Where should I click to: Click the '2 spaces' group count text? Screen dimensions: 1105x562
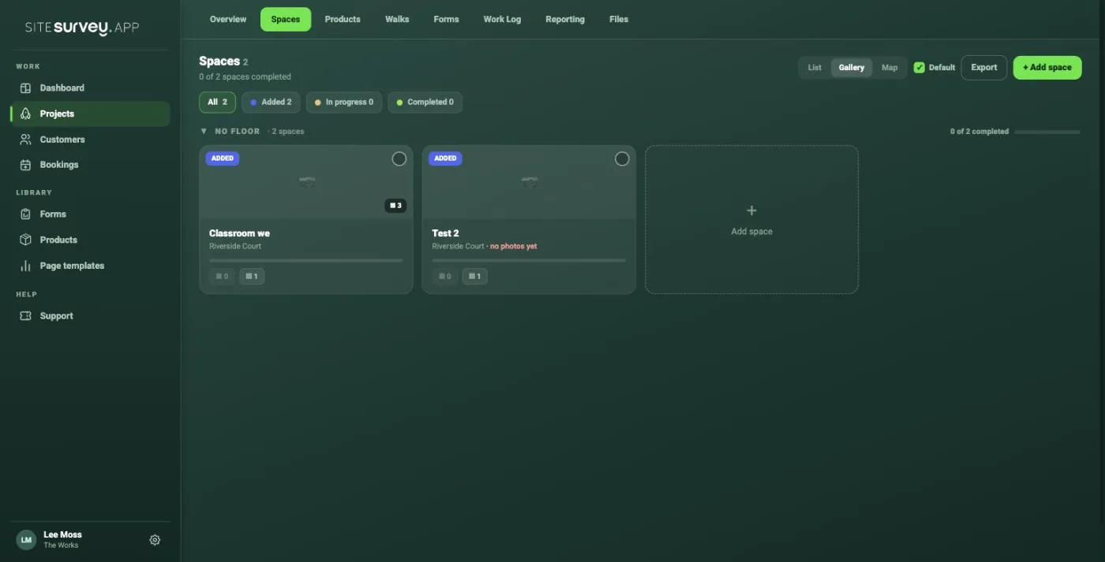pyautogui.click(x=288, y=132)
